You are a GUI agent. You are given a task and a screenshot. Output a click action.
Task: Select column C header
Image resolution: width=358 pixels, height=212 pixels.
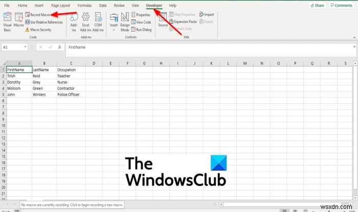tap(71, 63)
